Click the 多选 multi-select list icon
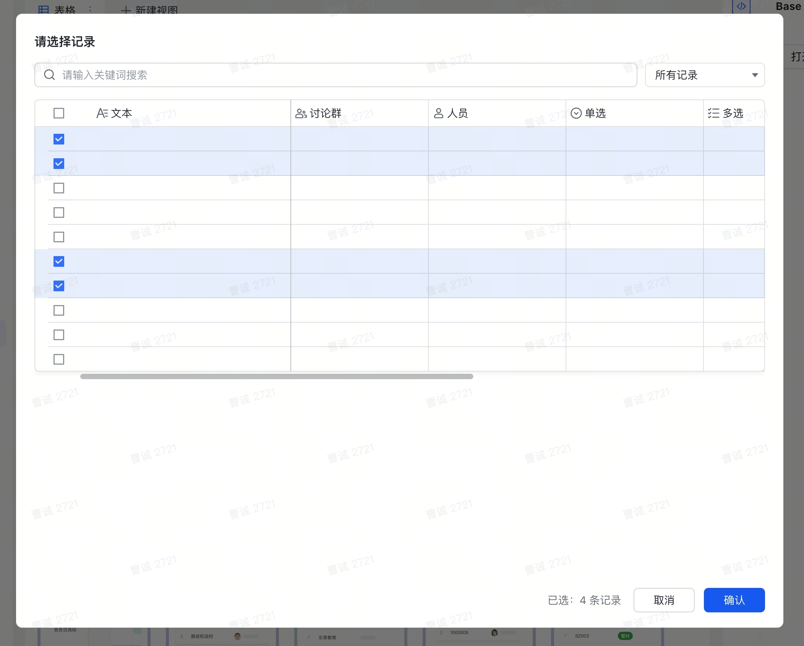This screenshot has width=804, height=646. (x=713, y=113)
